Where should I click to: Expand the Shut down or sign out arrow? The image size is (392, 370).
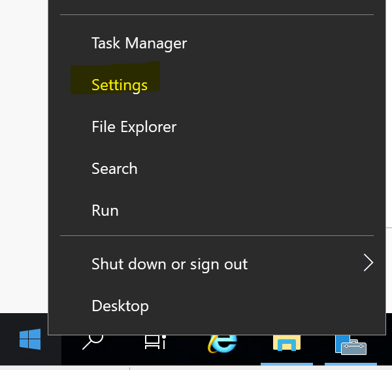[368, 263]
